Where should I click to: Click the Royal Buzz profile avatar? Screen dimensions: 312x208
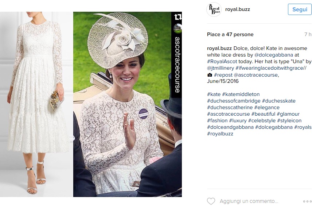pos(214,9)
